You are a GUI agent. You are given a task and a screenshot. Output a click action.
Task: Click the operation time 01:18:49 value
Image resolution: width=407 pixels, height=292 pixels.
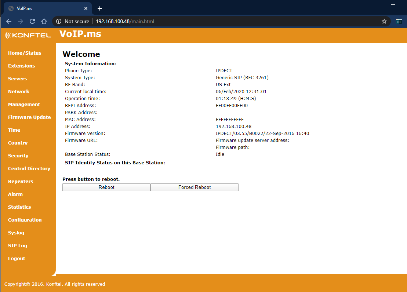click(x=236, y=99)
